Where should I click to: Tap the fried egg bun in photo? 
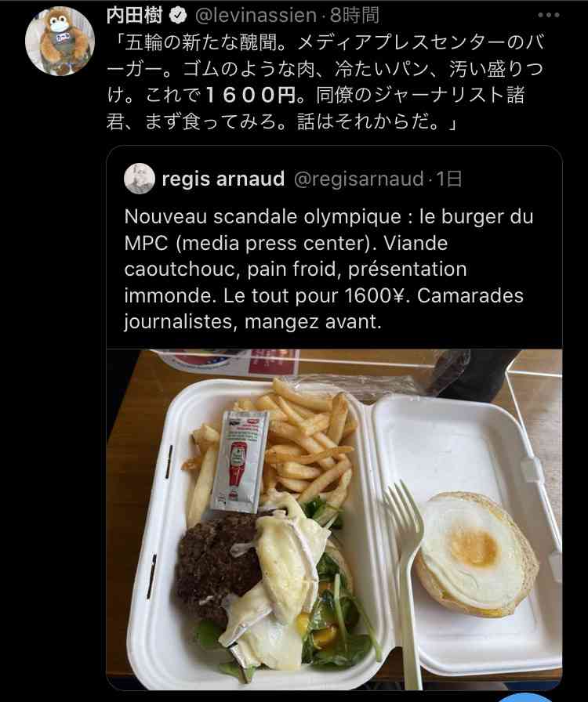point(476,553)
